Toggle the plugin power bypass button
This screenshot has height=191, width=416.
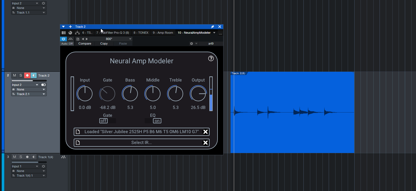(x=63, y=39)
